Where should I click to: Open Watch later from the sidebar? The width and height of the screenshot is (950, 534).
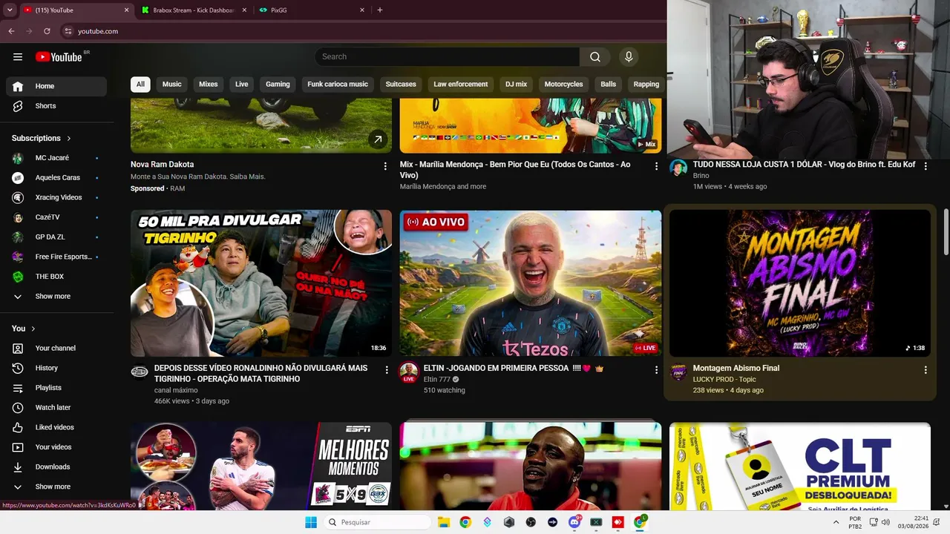[x=56, y=408]
